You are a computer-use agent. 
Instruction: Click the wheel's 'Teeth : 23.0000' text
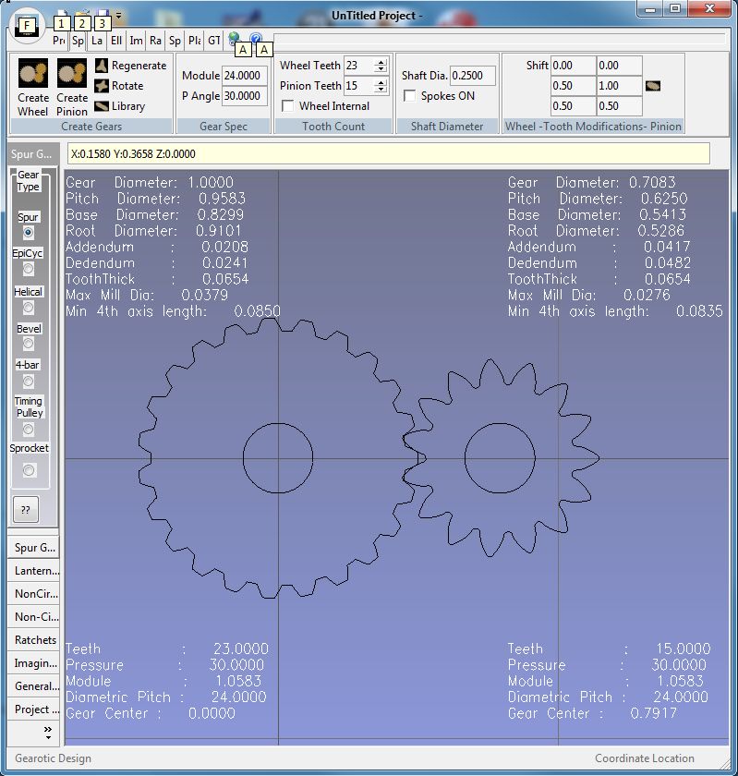[x=167, y=649]
